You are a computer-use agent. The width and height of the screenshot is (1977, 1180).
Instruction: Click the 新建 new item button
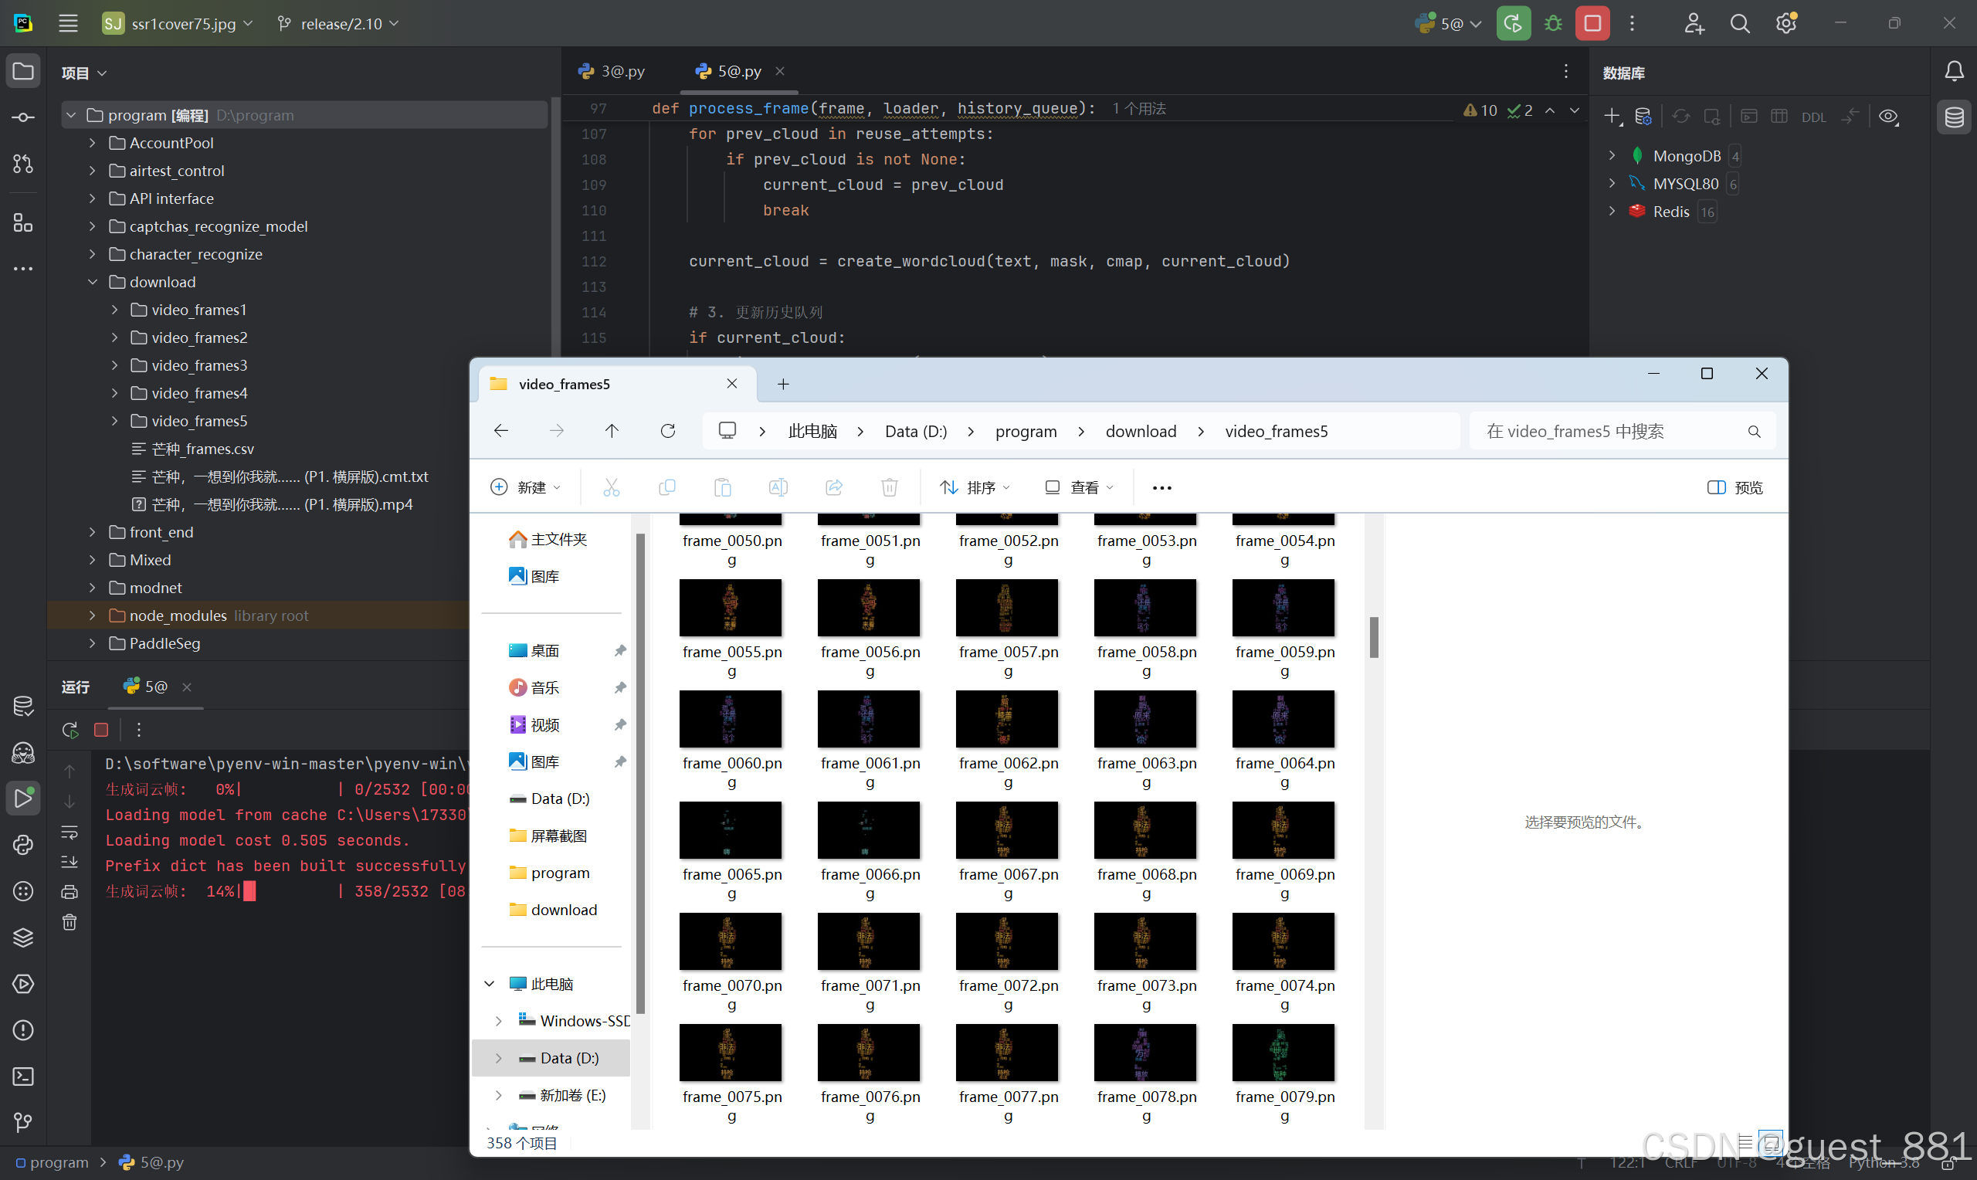coord(525,487)
